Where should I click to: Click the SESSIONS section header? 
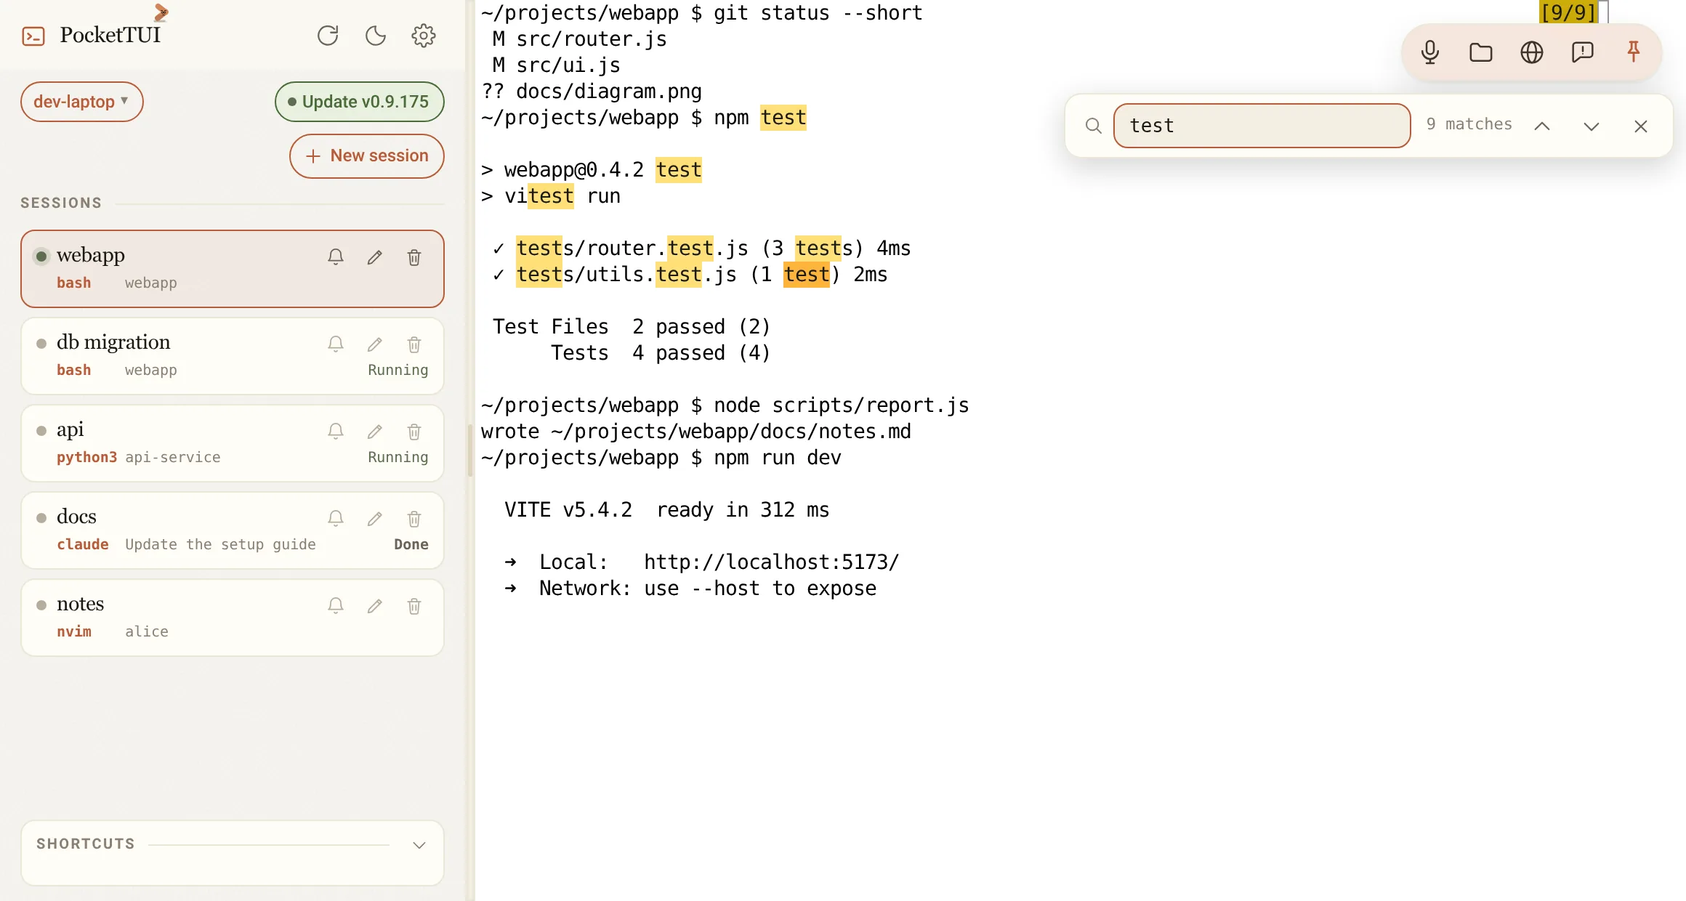(61, 203)
